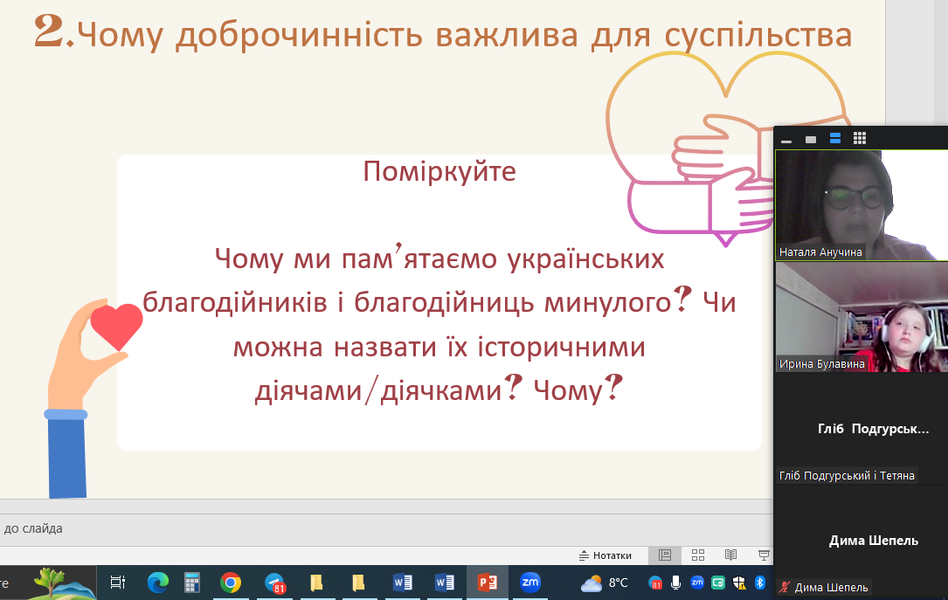Open Zoom app from the taskbar
Screen dimensions: 948x600
(529, 583)
